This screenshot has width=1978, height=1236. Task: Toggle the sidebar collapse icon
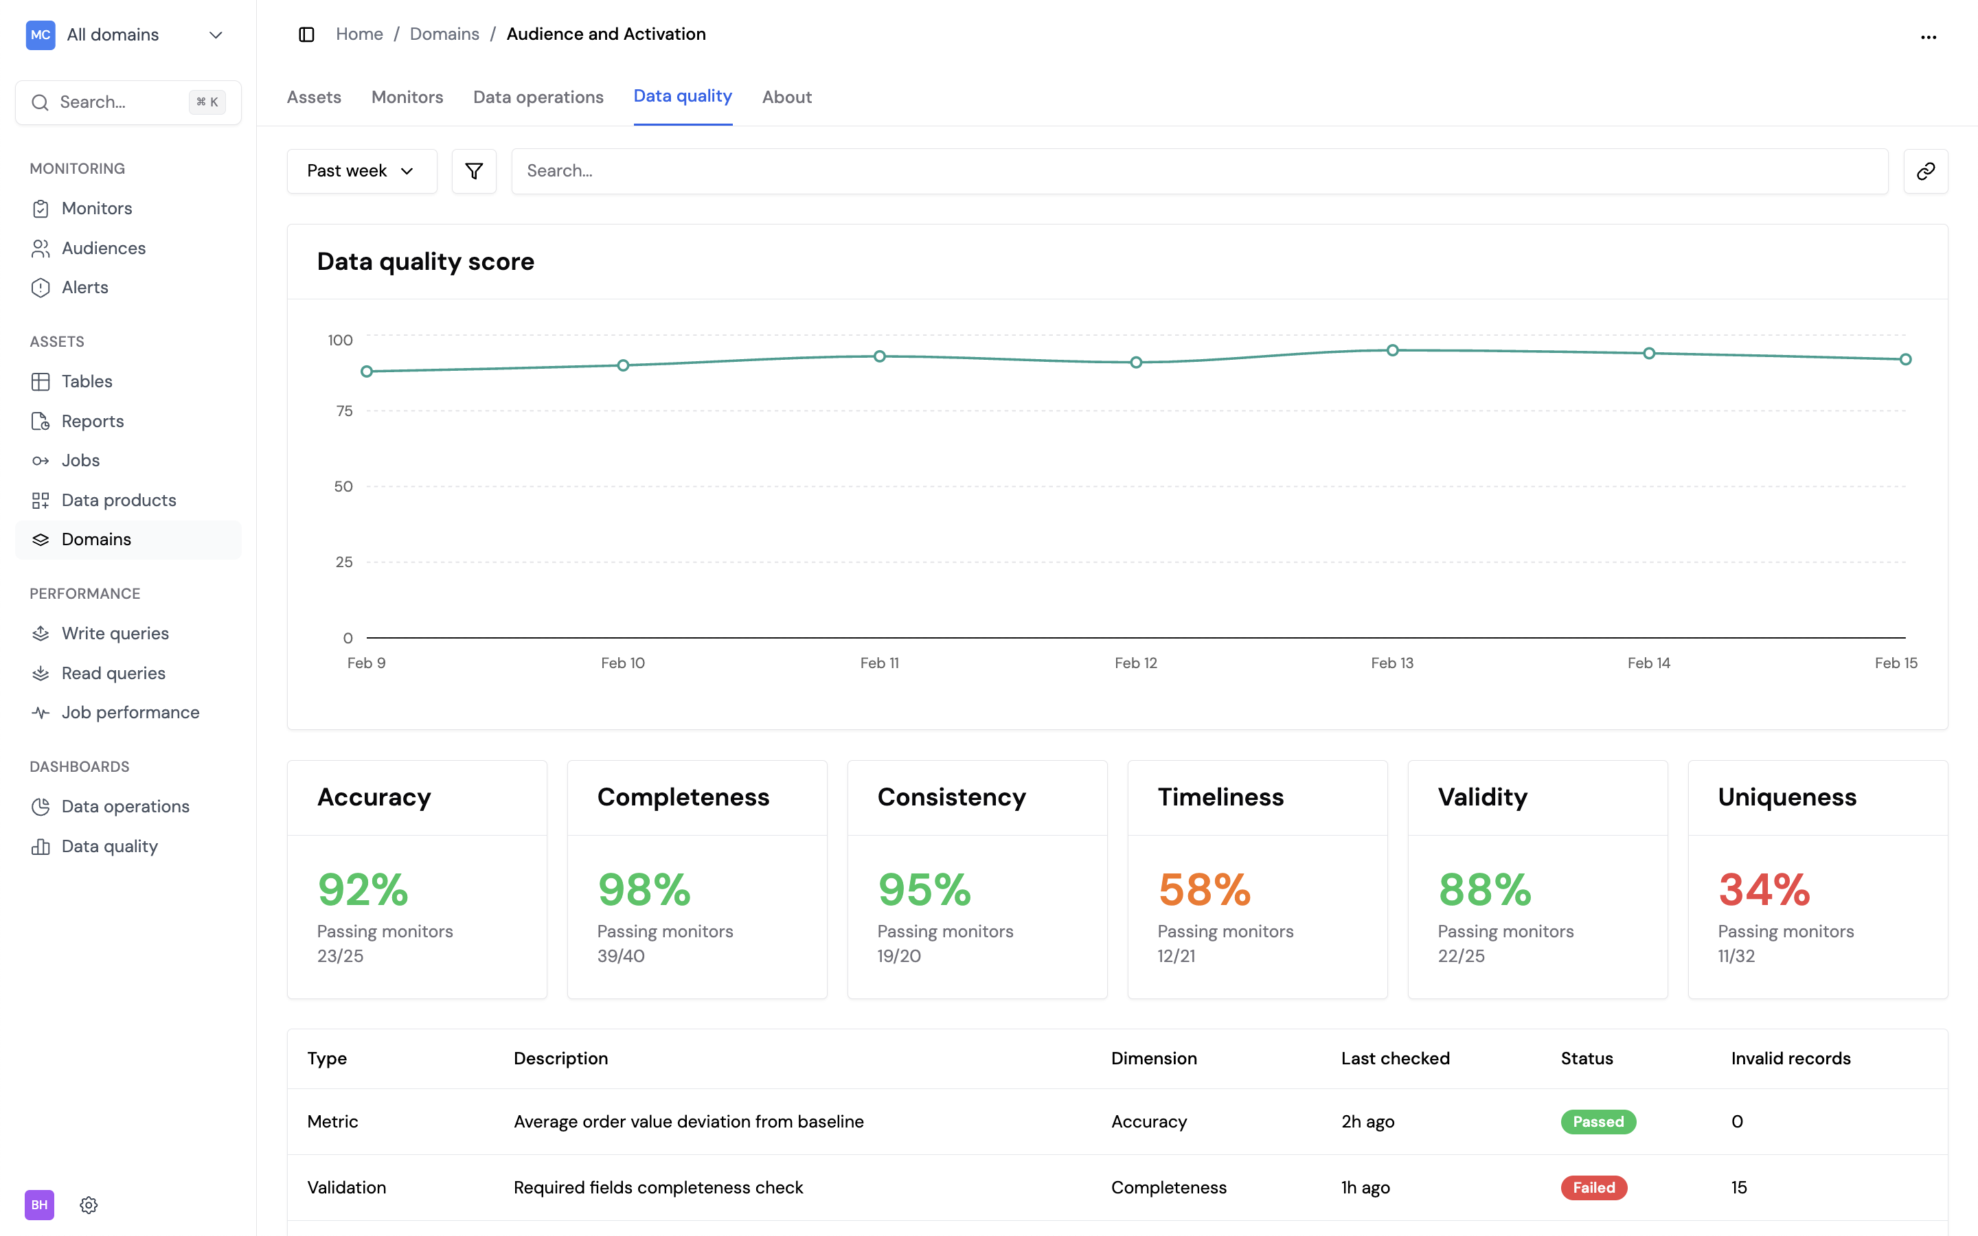click(306, 34)
